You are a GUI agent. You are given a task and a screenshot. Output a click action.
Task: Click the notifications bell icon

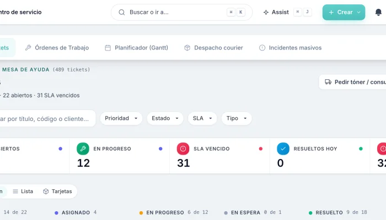378,12
